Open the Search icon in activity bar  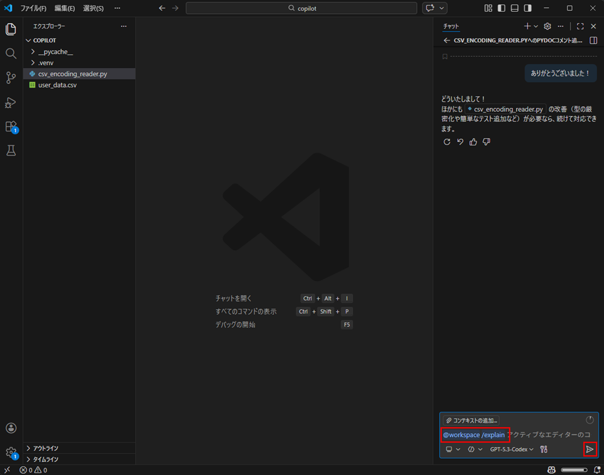pos(11,53)
